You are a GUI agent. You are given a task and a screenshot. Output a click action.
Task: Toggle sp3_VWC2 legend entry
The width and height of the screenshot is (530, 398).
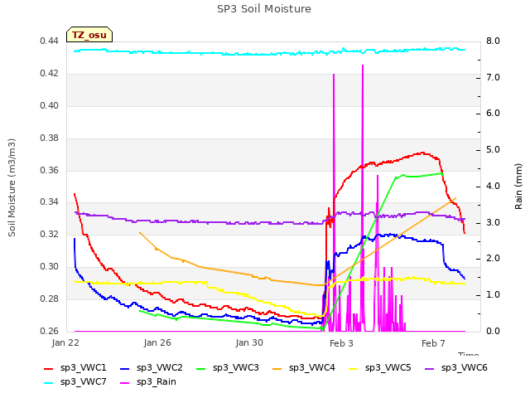[x=151, y=368]
